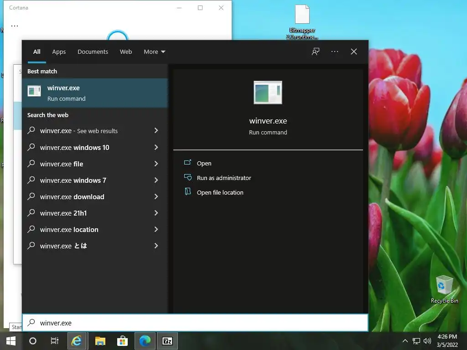Click the Open file location icon
Image resolution: width=467 pixels, height=350 pixels.
coord(187,191)
